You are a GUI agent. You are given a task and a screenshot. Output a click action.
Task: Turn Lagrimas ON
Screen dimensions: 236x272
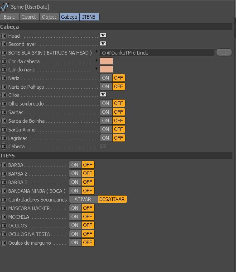[x=106, y=138]
